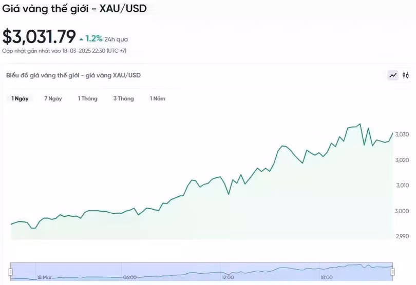This screenshot has width=416, height=285.
Task: Click the 1.2% 24h change indicator
Action: coord(94,39)
